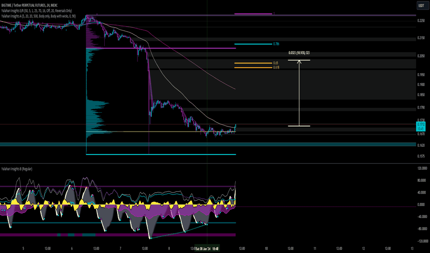Click the 0.0000 oscillator scale value
Viewport: 430px width, 253px height.
[x=421, y=204]
